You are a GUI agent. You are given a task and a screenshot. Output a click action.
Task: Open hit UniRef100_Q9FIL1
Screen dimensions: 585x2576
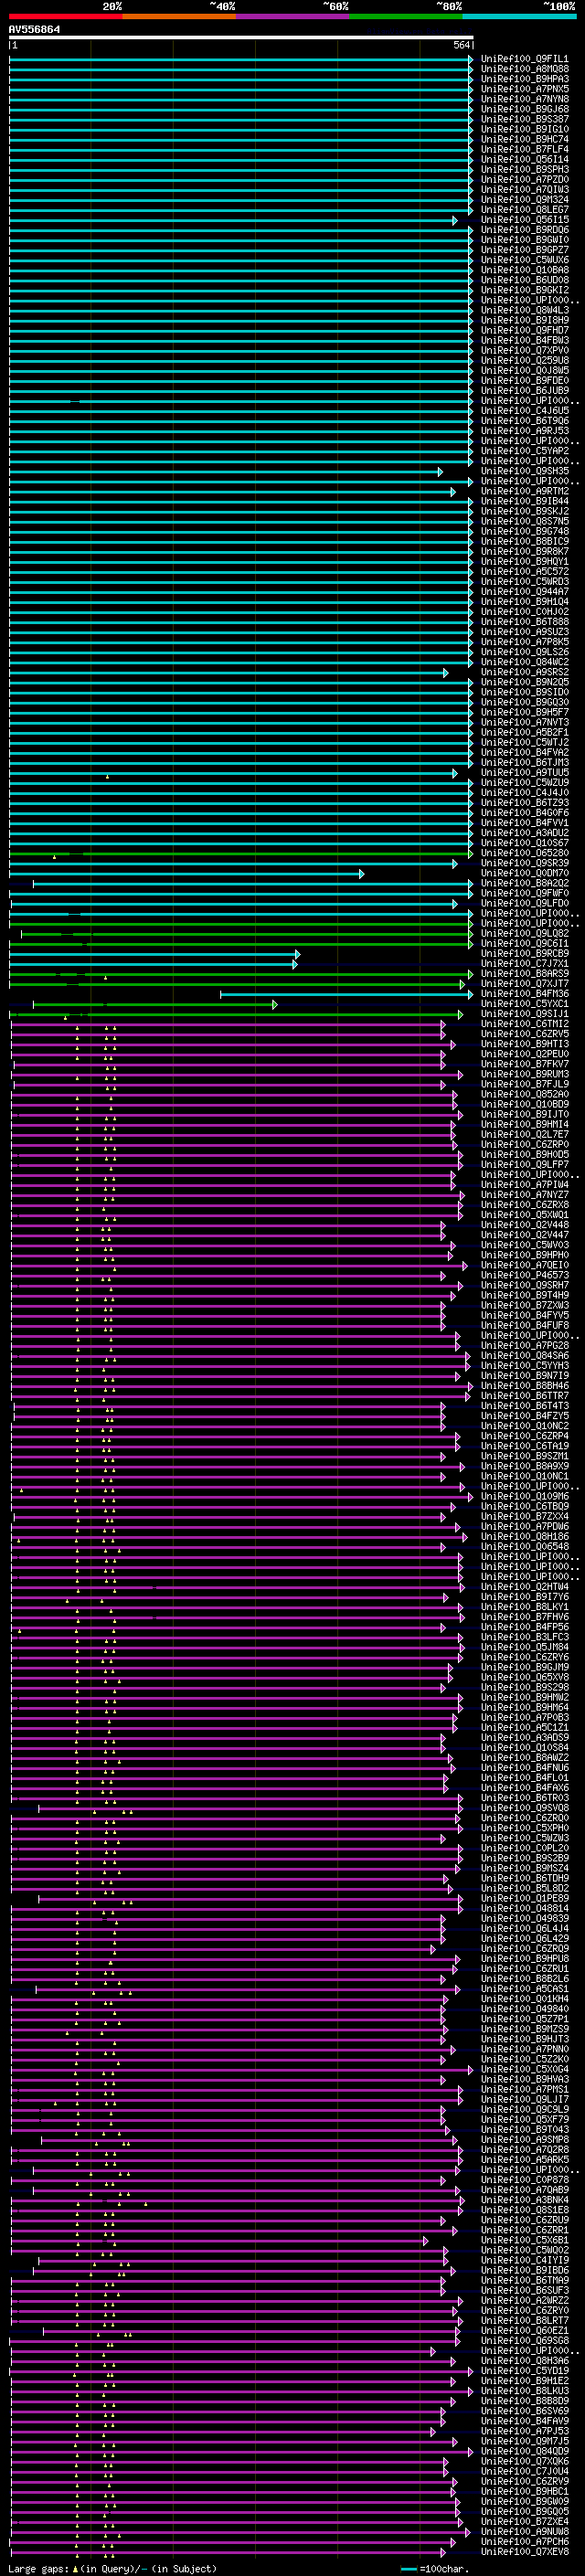525,59
